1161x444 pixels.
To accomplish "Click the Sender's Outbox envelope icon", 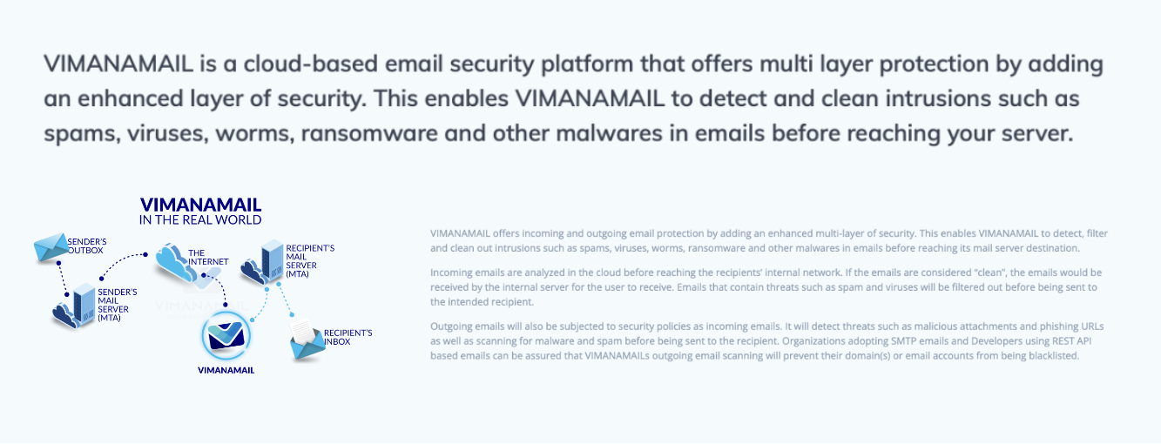I will [x=51, y=248].
